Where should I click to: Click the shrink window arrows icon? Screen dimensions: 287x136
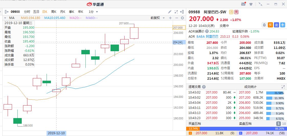[x=260, y=4]
